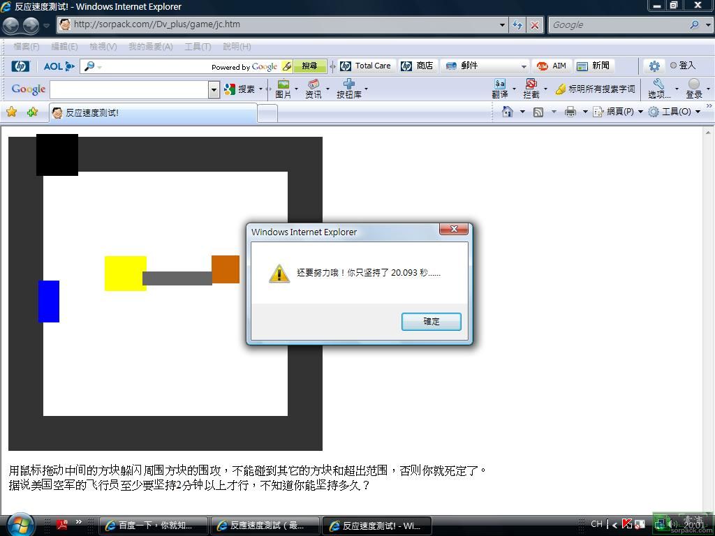
Task: Open the Favorites Center star icon
Action: tap(12, 112)
